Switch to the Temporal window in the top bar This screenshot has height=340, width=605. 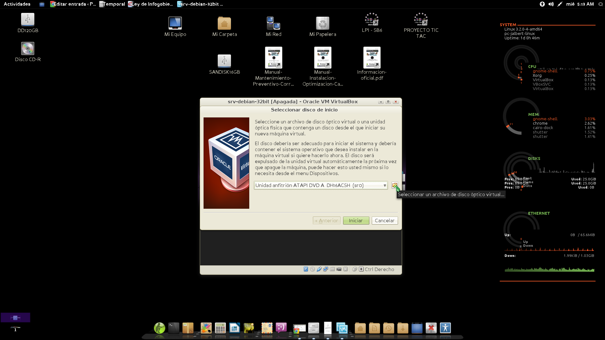tap(112, 4)
